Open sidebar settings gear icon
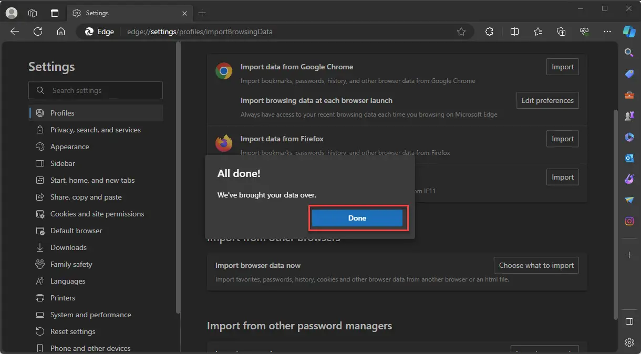641x354 pixels. tap(629, 342)
